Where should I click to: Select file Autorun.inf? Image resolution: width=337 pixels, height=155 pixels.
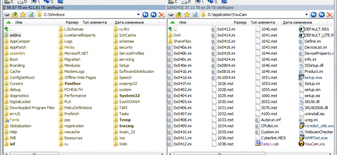(271, 120)
